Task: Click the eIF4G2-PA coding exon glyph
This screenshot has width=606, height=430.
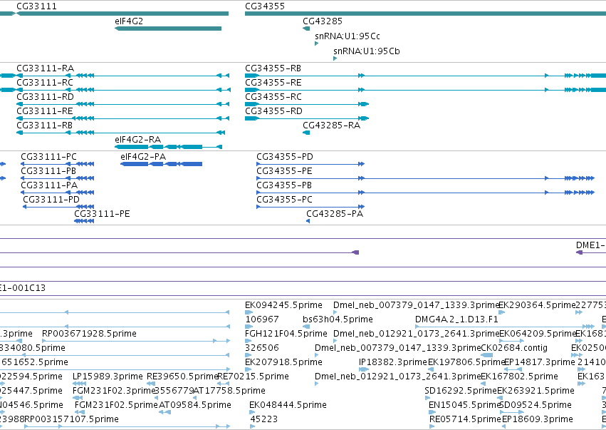Action: 161,164
